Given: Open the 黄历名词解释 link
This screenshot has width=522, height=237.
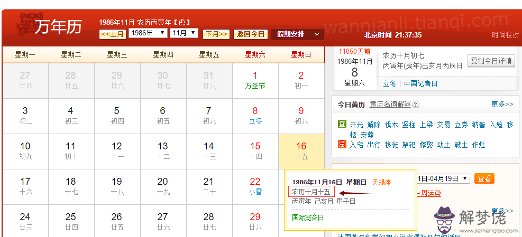Looking at the screenshot, I should tap(390, 105).
